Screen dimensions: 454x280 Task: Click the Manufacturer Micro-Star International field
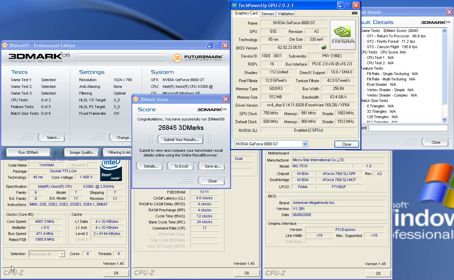click(x=338, y=160)
